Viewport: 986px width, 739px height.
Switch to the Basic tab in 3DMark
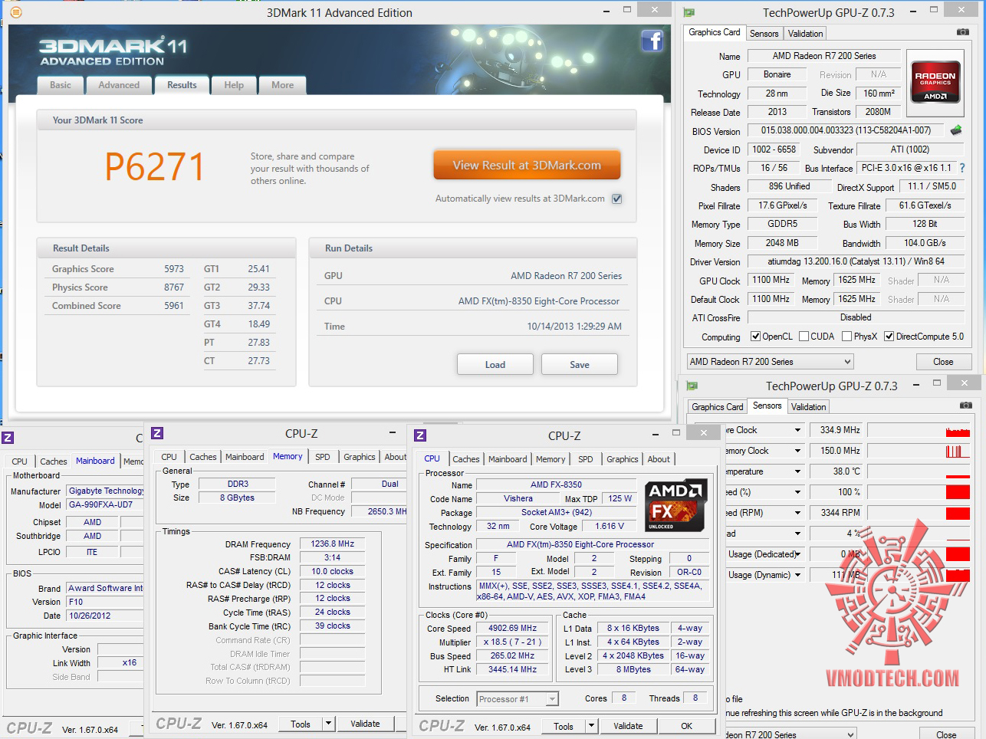point(61,85)
